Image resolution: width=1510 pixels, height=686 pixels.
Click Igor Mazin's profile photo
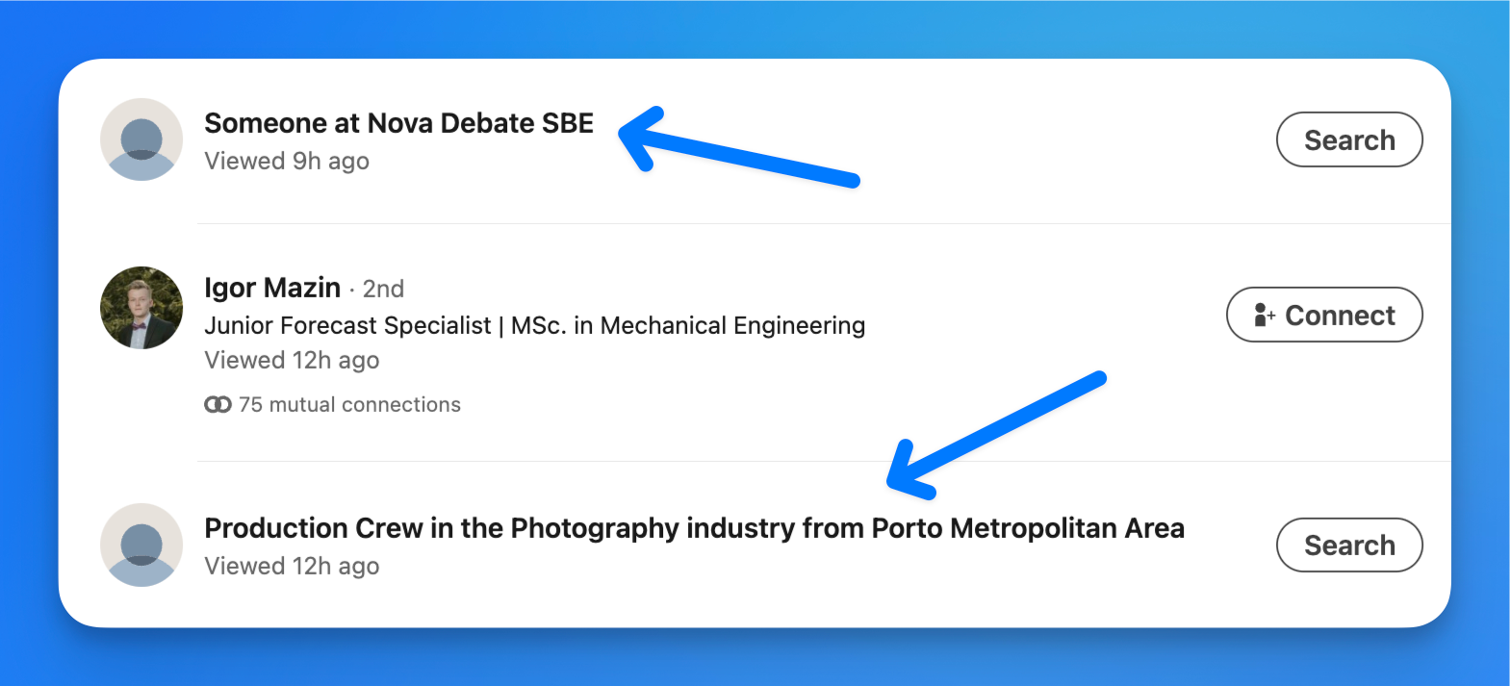141,308
